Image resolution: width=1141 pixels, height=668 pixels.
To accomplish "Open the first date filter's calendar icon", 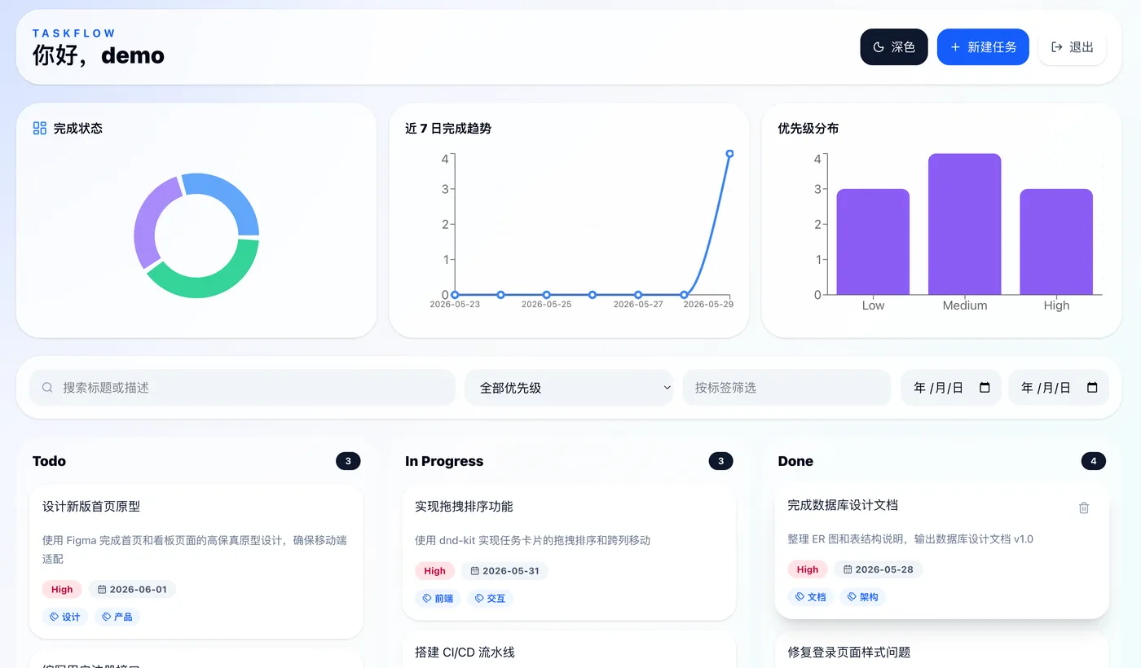I will pos(985,388).
